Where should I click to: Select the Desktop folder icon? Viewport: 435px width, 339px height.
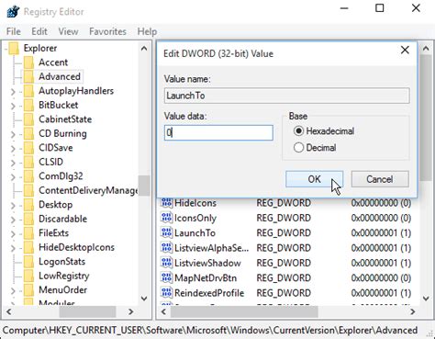28,205
